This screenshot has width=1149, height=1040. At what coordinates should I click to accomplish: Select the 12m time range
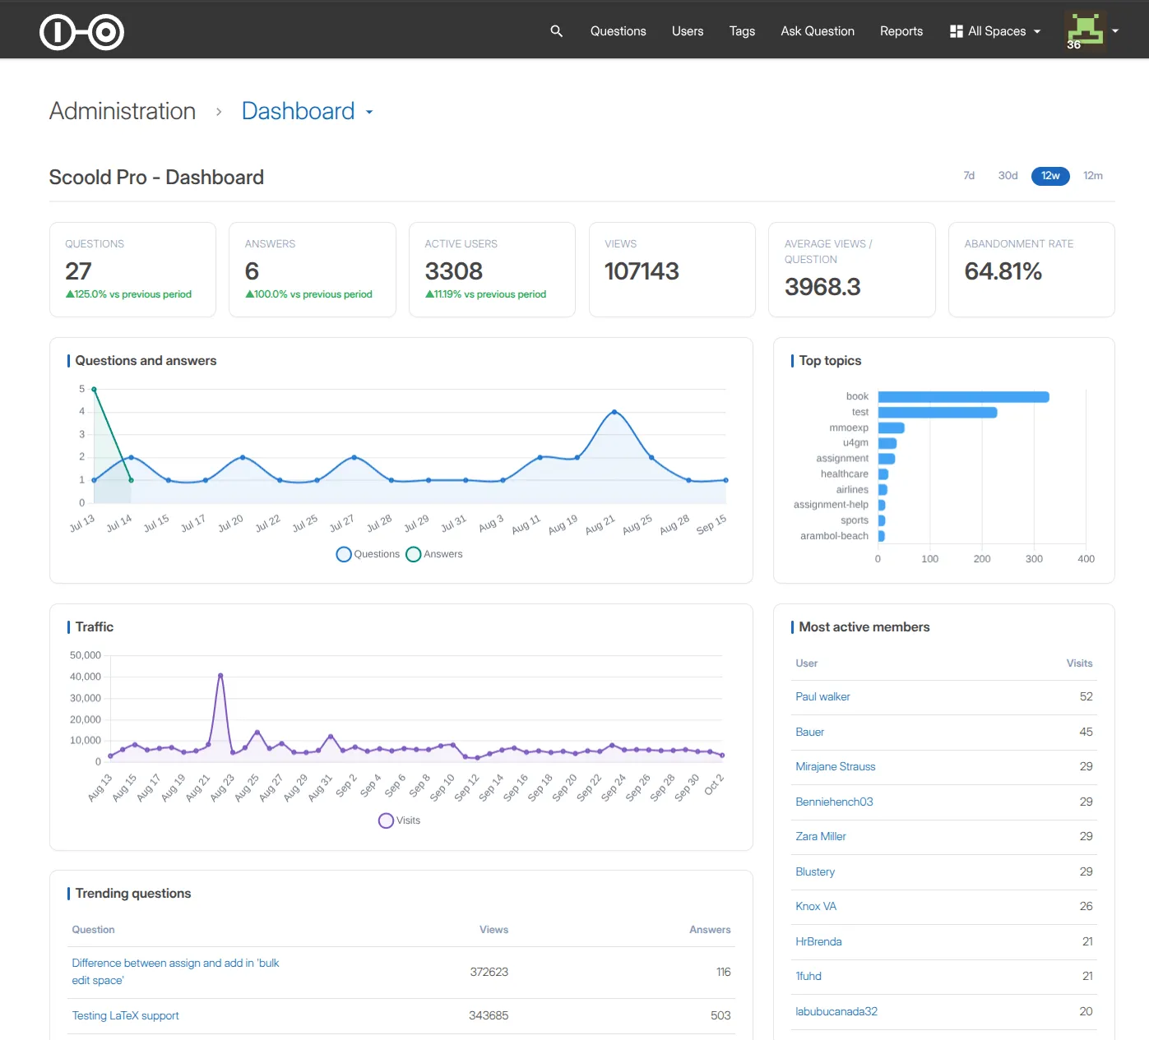click(x=1093, y=176)
